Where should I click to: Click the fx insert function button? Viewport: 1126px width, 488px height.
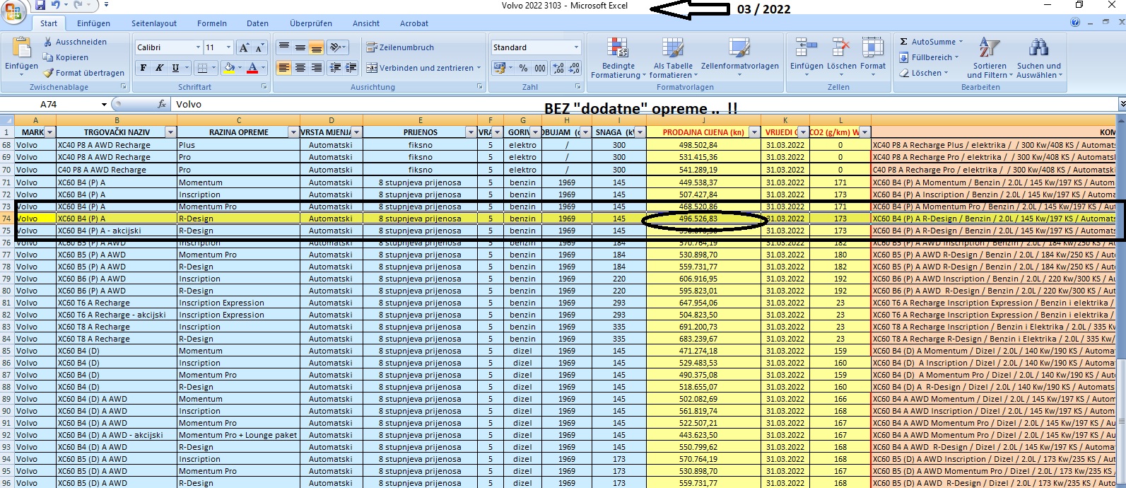(x=162, y=104)
